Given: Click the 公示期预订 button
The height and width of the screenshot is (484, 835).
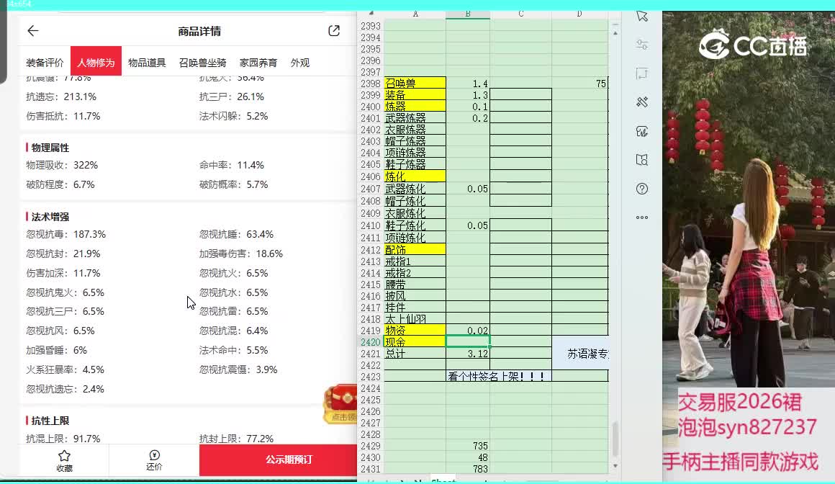Looking at the screenshot, I should (278, 460).
